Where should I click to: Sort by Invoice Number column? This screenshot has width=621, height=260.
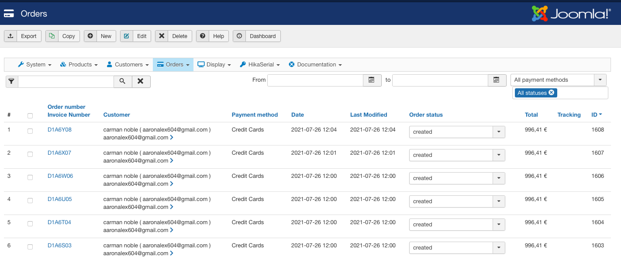tap(69, 114)
